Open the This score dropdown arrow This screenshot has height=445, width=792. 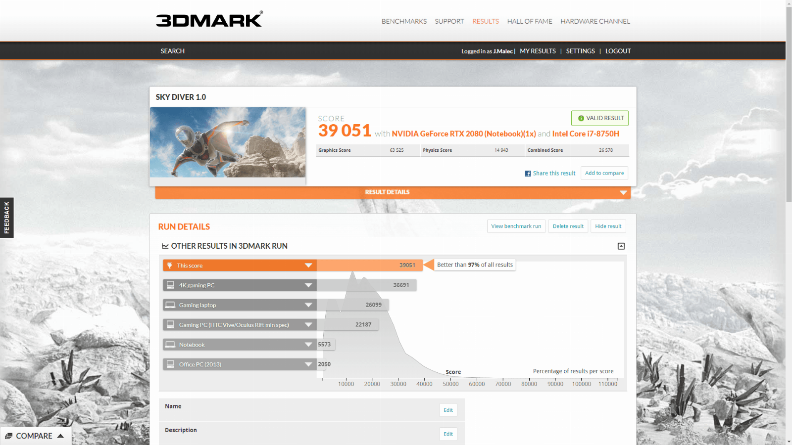(308, 266)
